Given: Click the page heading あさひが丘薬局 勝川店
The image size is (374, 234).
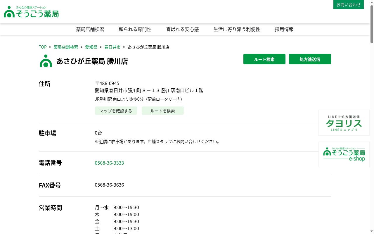Looking at the screenshot, I should coord(92,61).
